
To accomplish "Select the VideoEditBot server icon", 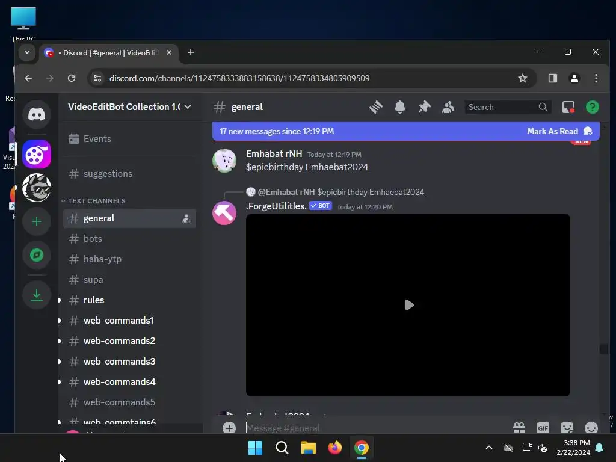I will point(37,154).
